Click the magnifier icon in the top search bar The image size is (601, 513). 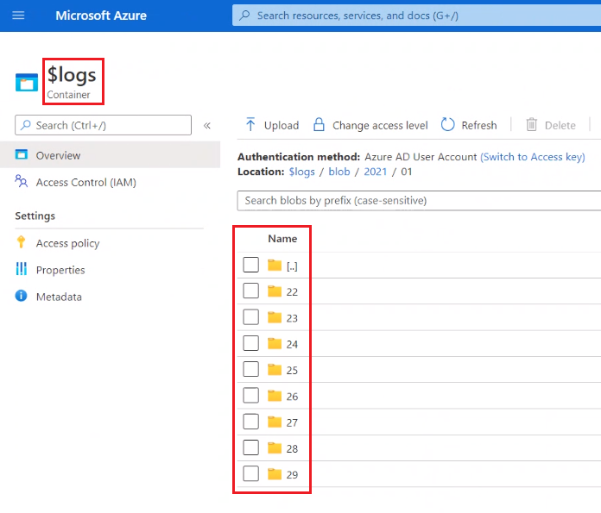click(244, 16)
